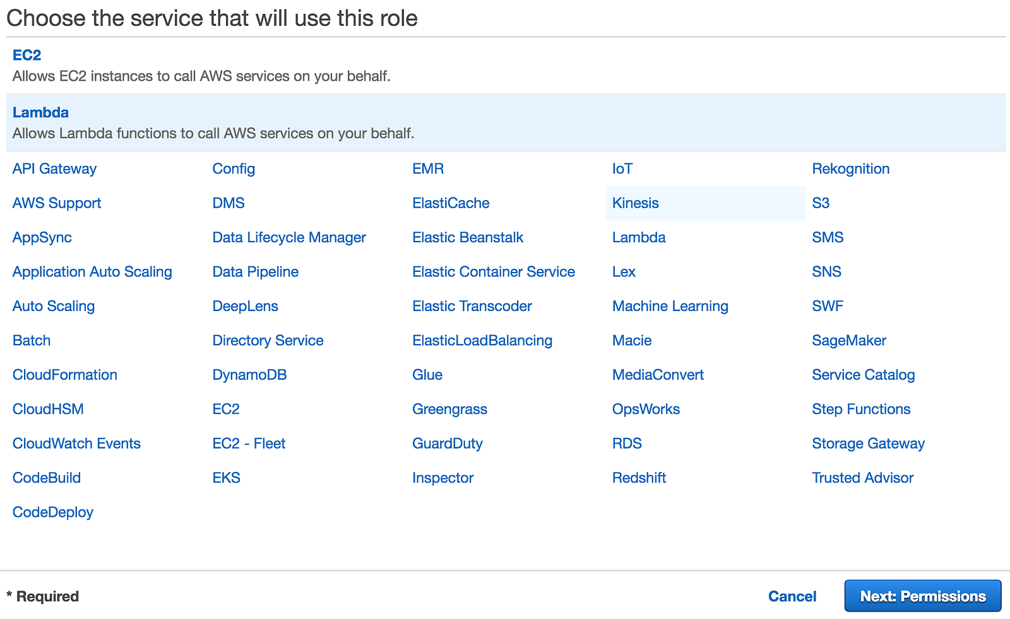
Task: Cancel the role creation
Action: pyautogui.click(x=792, y=596)
